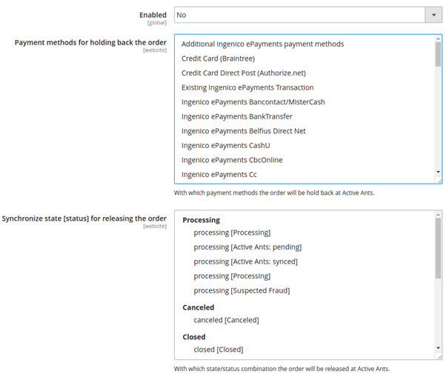Choose Ingenico ePayments Belfius Direct Net

point(243,131)
